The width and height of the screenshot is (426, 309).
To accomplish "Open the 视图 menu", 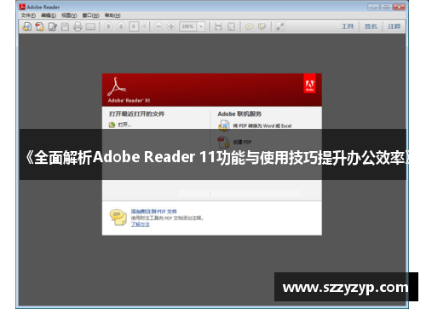I will coord(69,15).
